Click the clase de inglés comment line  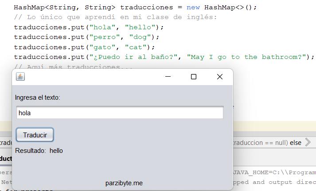click(x=115, y=17)
